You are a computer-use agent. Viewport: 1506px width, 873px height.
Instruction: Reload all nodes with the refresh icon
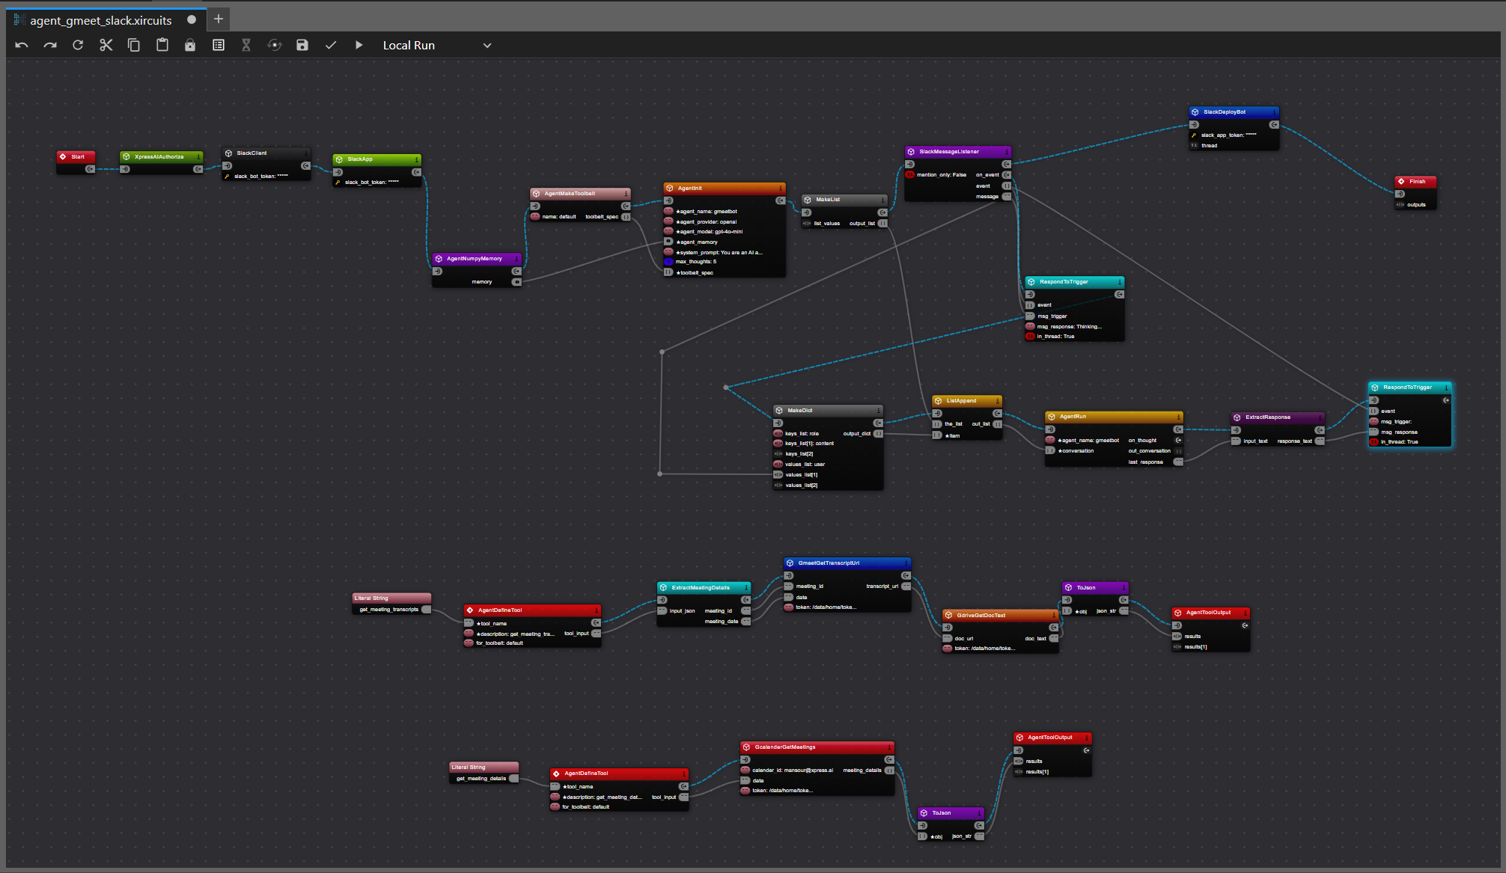click(x=78, y=45)
